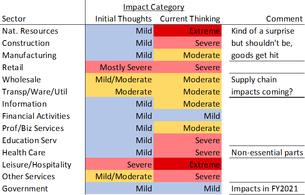Select Wholesale's Mild/Moderate cell
Image resolution: width=305 pixels, height=195 pixels.
pyautogui.click(x=119, y=79)
